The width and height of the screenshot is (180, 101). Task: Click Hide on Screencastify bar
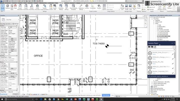coord(112,95)
